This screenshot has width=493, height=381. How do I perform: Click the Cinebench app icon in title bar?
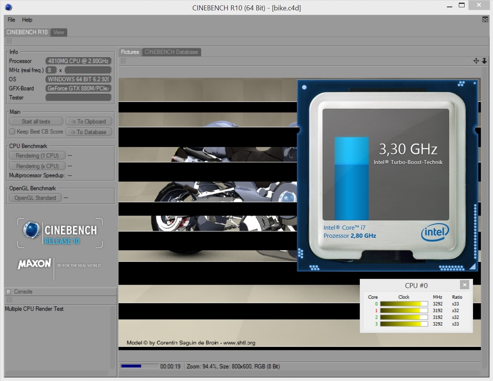(x=8, y=7)
